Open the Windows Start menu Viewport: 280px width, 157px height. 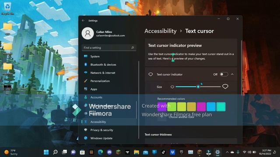coord(46,152)
